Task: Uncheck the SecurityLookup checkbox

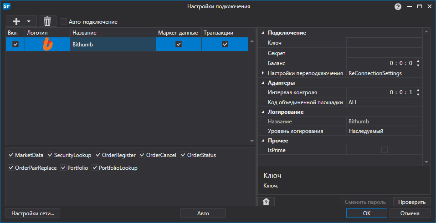Action: coord(50,155)
